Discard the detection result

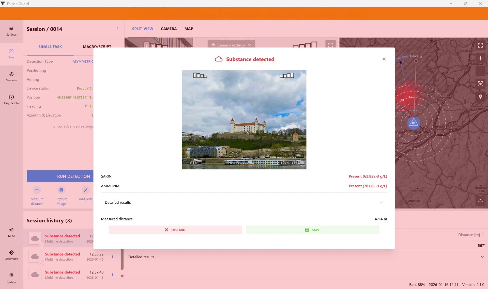point(175,230)
